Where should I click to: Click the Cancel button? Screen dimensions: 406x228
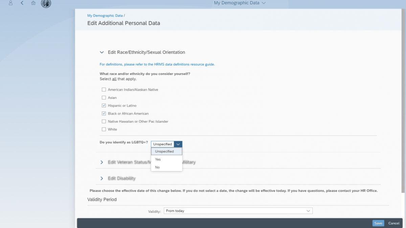click(393, 223)
